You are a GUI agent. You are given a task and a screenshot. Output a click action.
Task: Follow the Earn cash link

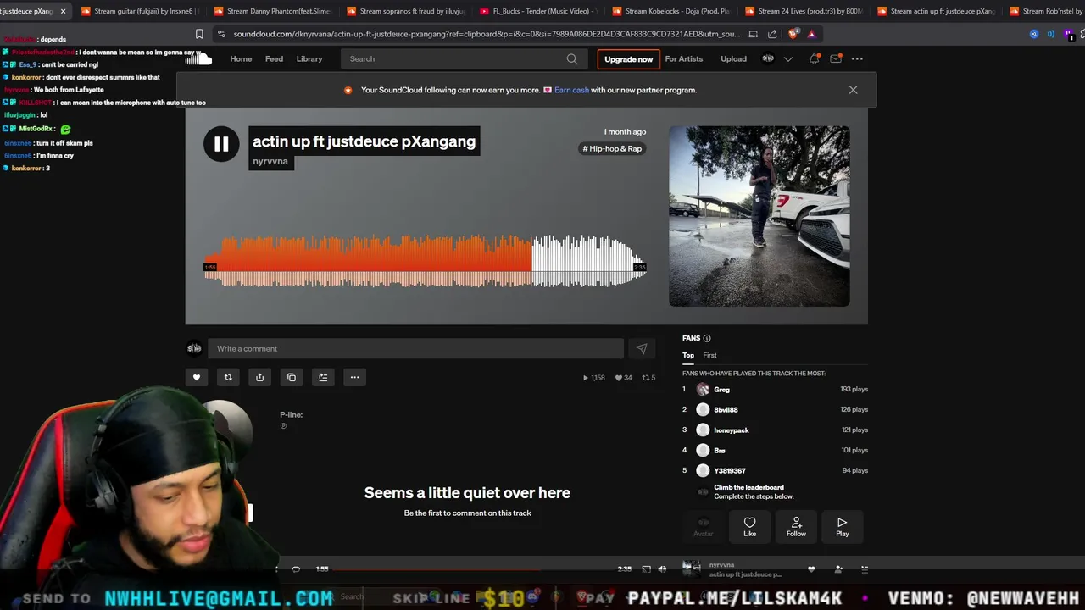click(x=571, y=90)
